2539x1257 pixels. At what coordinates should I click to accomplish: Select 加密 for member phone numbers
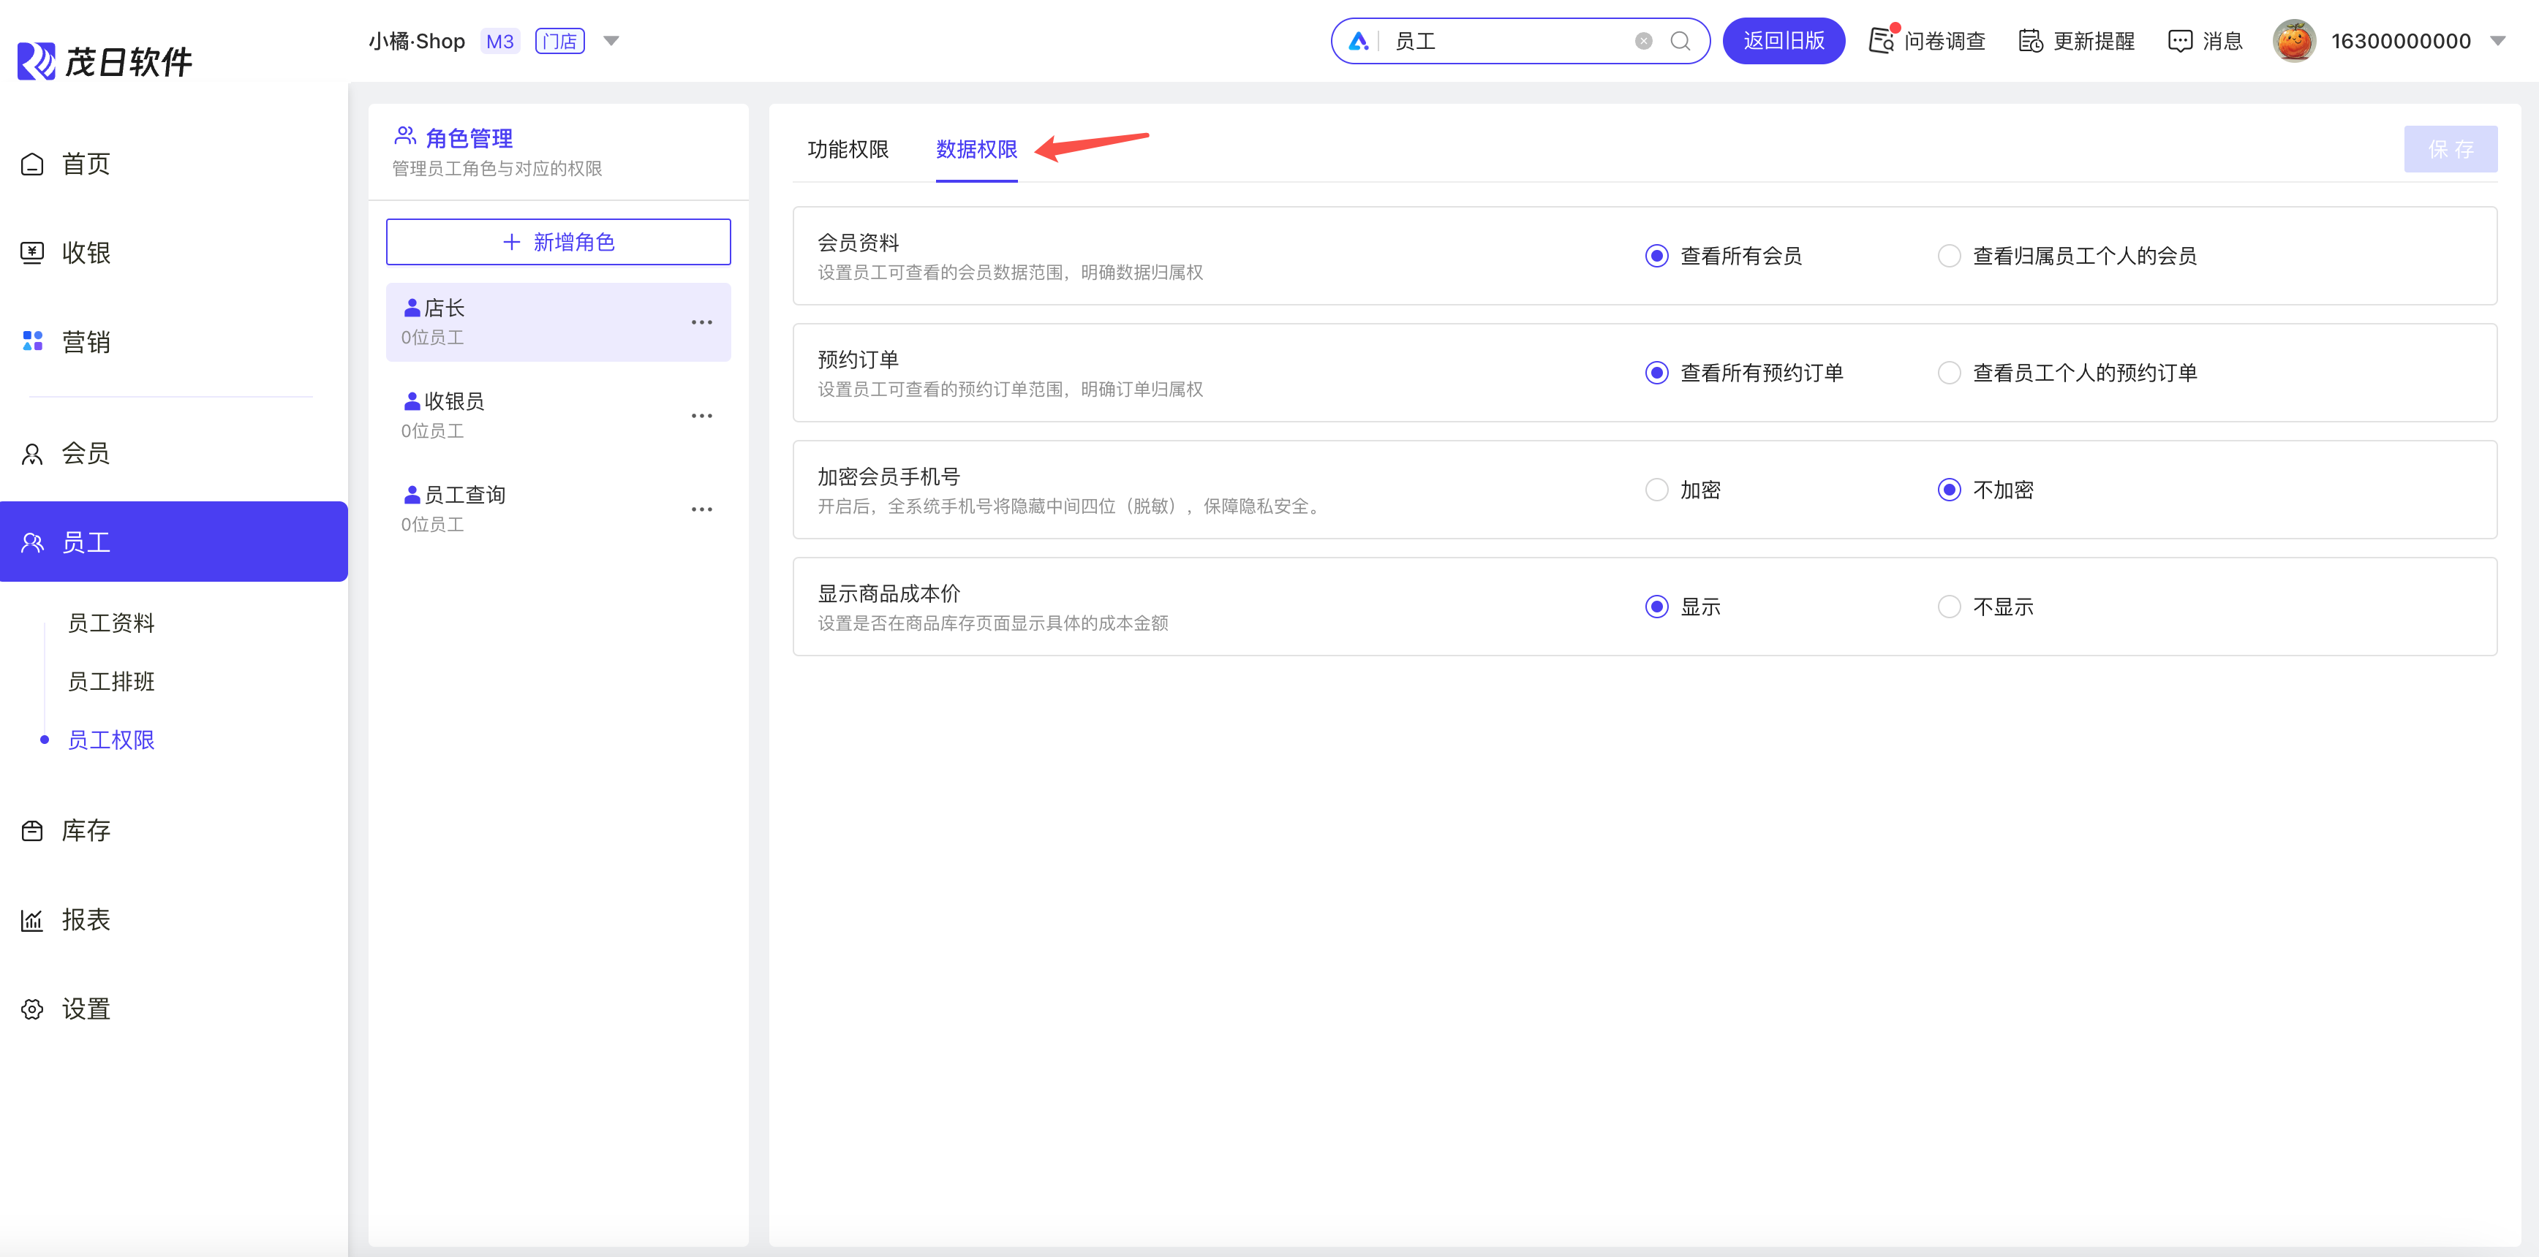[x=1657, y=490]
